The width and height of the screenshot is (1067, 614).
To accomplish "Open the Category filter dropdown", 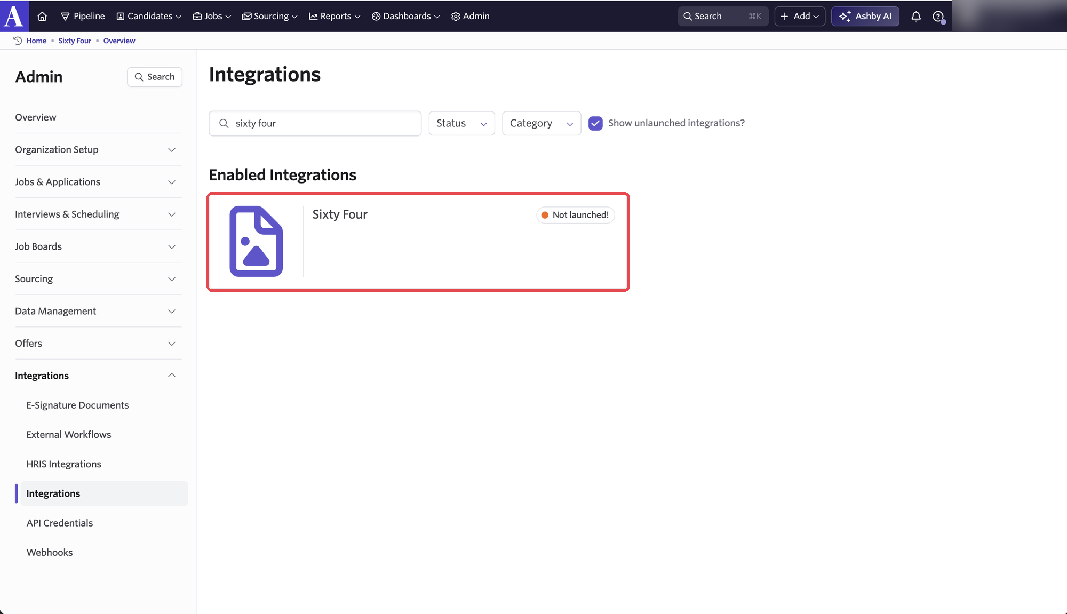I will [542, 123].
